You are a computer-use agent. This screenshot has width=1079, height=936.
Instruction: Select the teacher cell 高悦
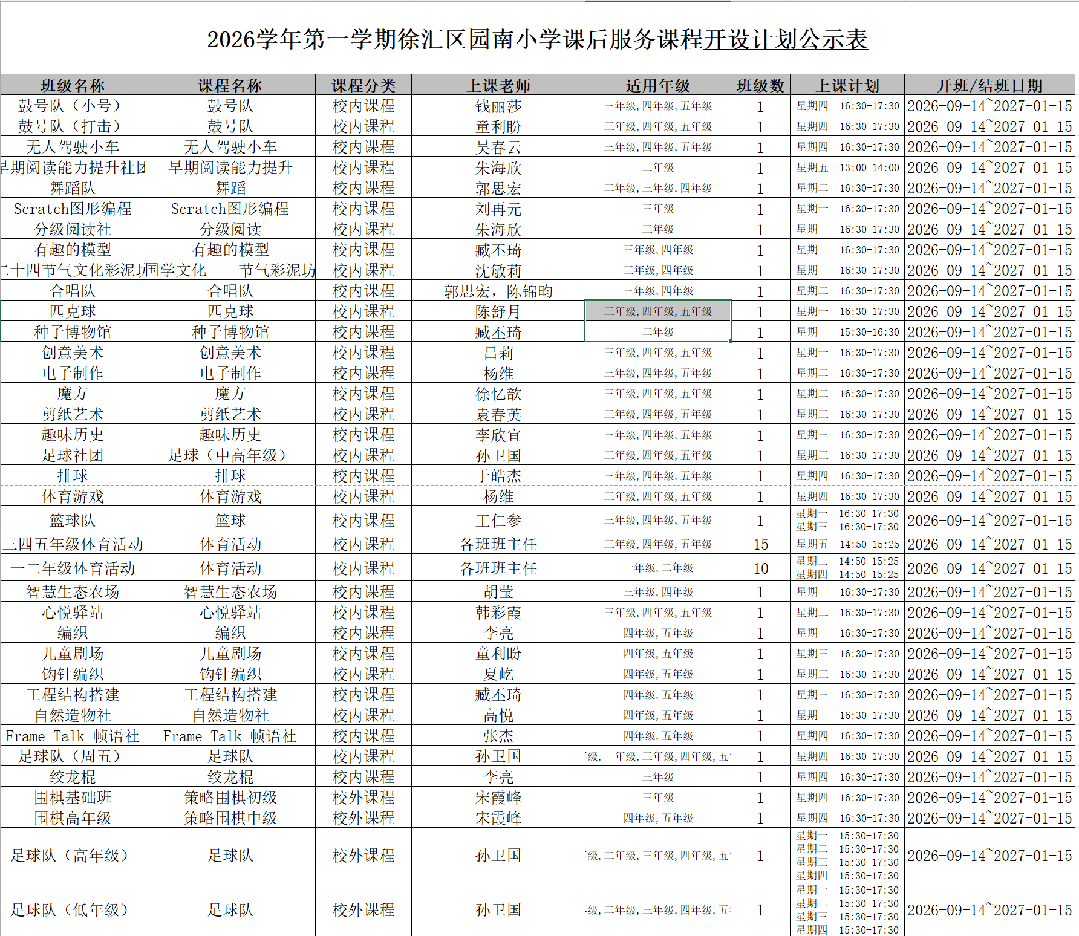click(498, 715)
